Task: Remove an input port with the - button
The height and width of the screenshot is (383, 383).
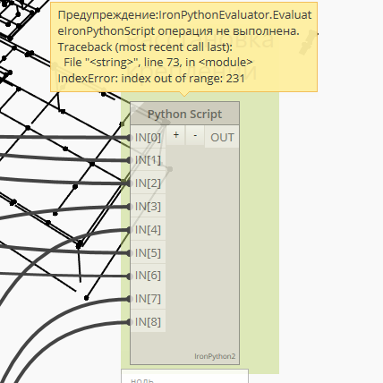Action: coord(195,135)
